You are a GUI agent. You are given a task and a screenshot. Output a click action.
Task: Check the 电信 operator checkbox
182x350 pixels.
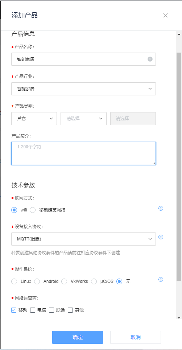click(33, 310)
